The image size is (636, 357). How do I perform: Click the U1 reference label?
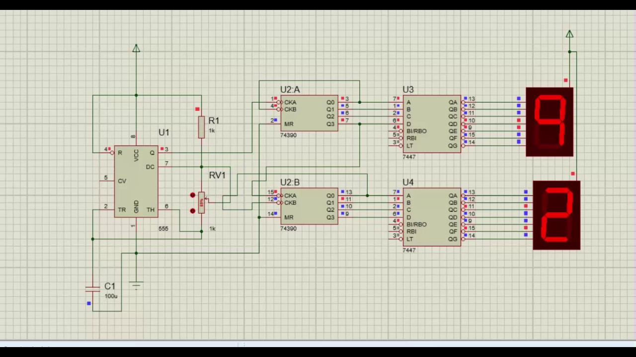(164, 132)
